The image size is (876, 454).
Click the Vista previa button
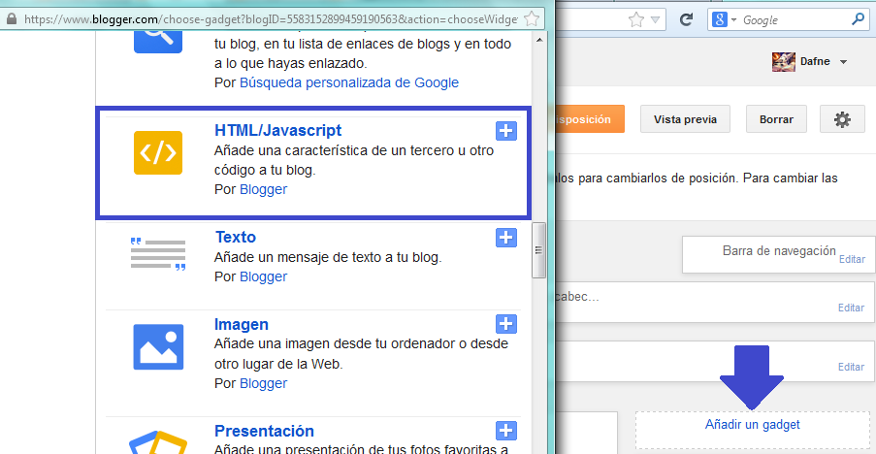pos(685,119)
